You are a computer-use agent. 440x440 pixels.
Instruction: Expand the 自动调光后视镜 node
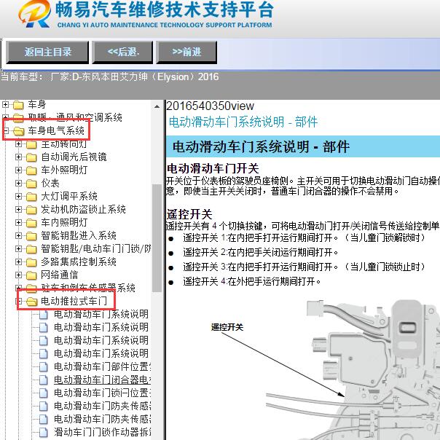tap(18, 157)
